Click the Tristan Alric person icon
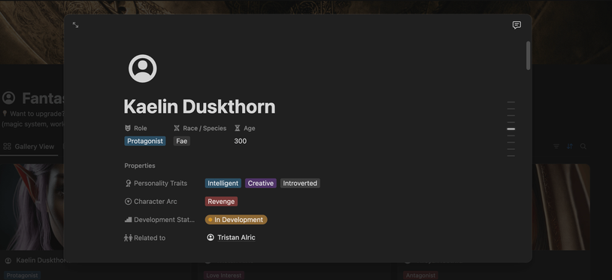The image size is (612, 280). coord(211,237)
